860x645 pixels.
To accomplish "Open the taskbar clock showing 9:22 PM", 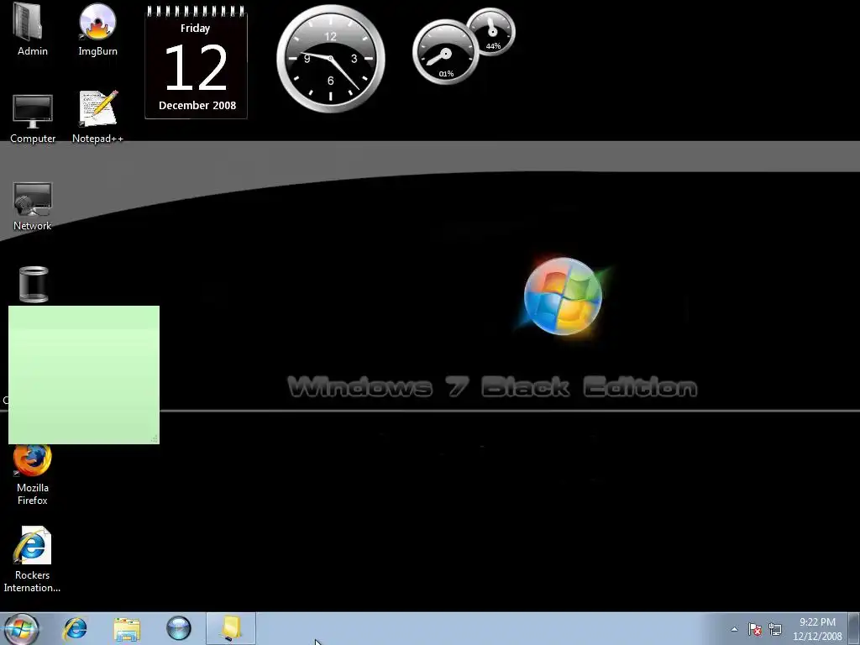I will pyautogui.click(x=817, y=629).
